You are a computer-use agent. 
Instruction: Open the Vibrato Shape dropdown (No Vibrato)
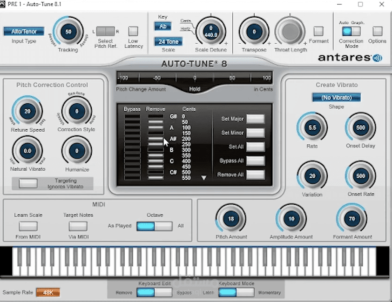pos(336,97)
